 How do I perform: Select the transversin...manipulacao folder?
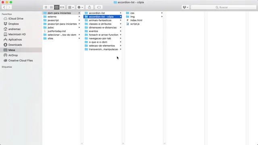(x=103, y=49)
